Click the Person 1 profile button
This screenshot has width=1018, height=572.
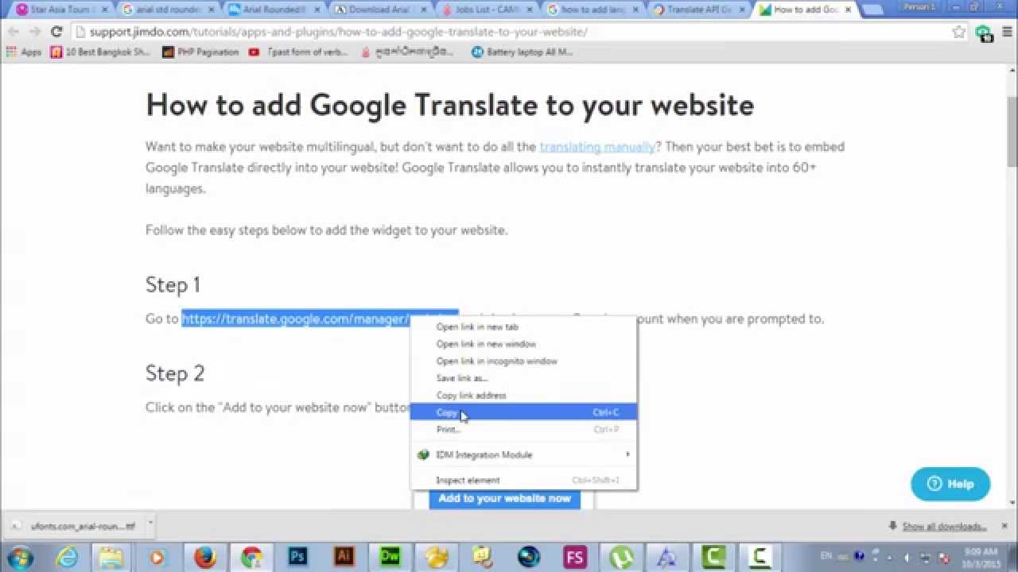(x=920, y=6)
